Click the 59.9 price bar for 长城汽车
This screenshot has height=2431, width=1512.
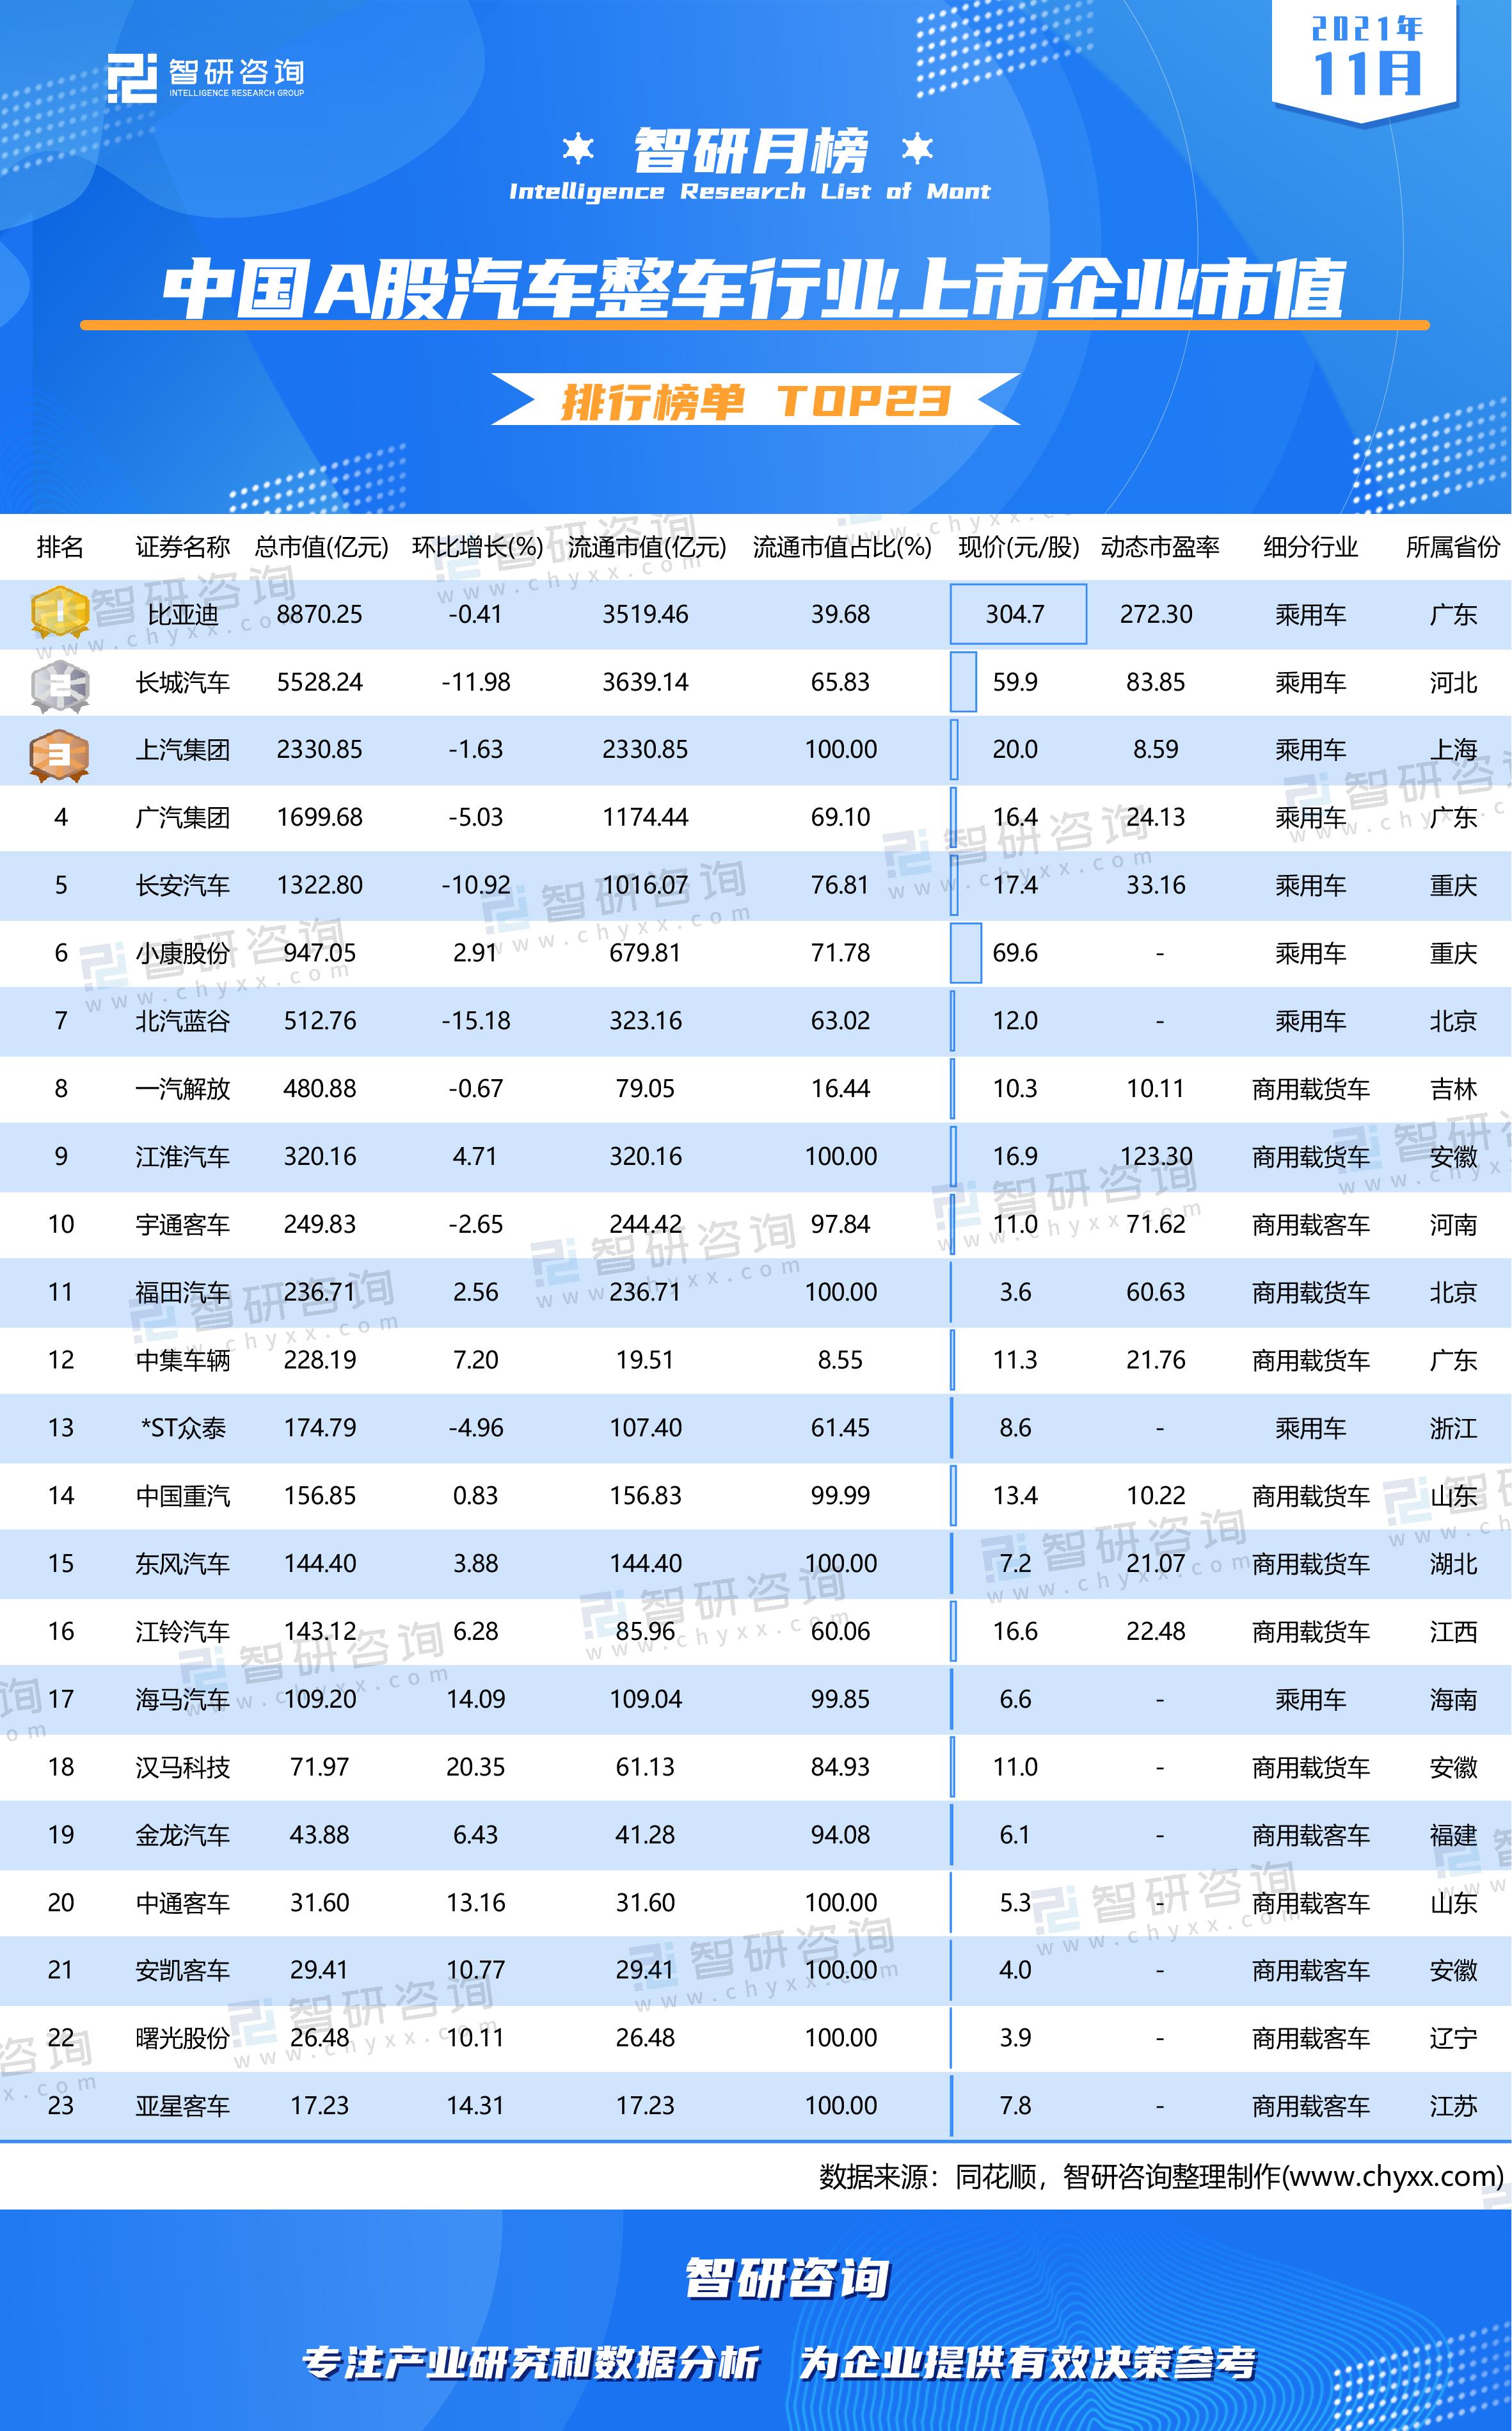click(x=963, y=682)
